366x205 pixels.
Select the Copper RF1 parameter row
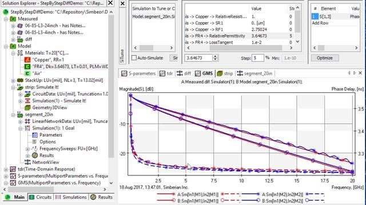[239, 30]
